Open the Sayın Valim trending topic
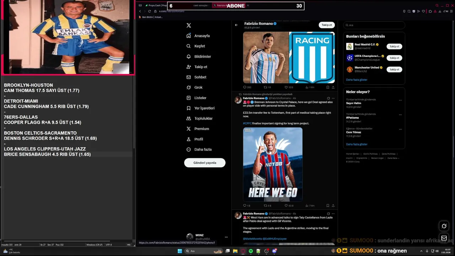 [x=354, y=103]
